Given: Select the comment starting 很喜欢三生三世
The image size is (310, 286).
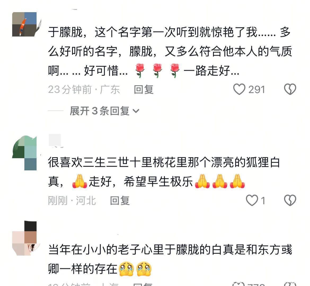Looking at the screenshot, I should pyautogui.click(x=164, y=172).
